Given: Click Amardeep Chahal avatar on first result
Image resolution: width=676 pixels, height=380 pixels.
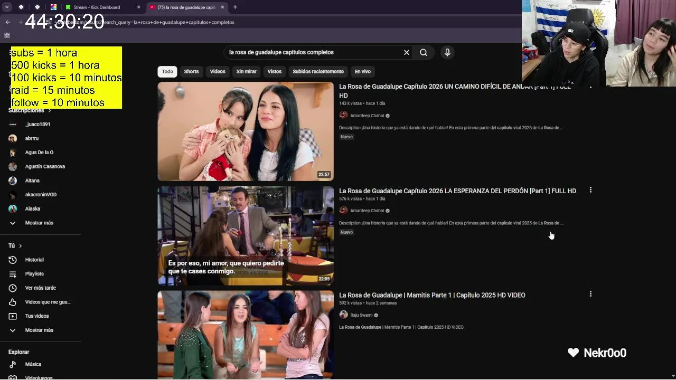Looking at the screenshot, I should (343, 116).
